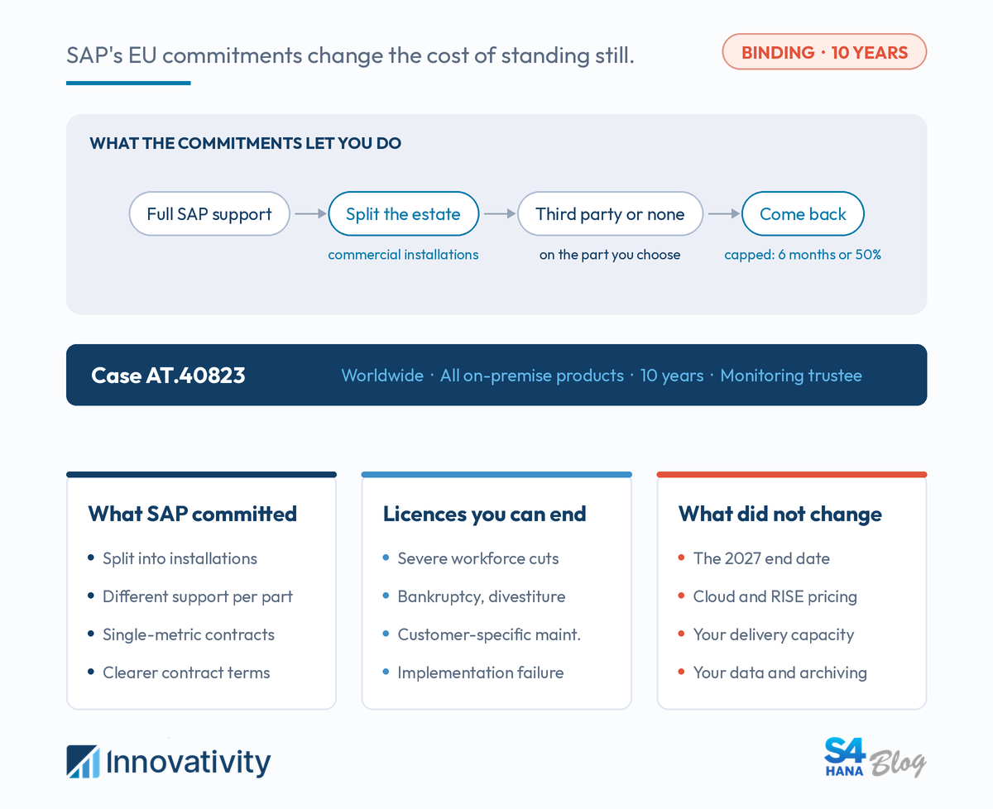Select the Full SAP support pill
The image size is (993, 809).
point(209,214)
